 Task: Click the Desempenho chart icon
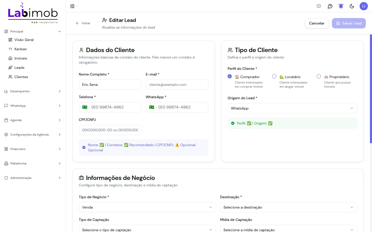(6, 91)
